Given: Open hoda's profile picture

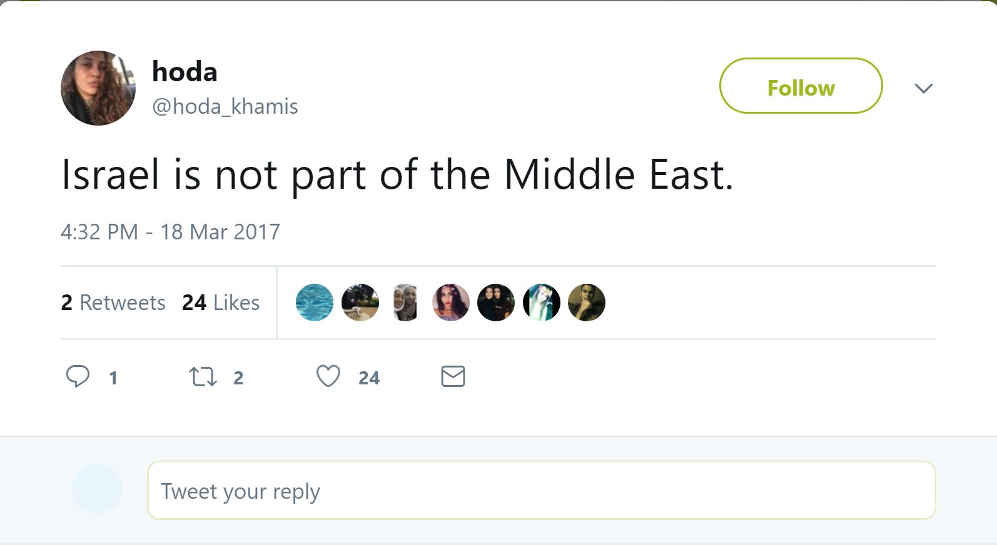Looking at the screenshot, I should pos(98,88).
